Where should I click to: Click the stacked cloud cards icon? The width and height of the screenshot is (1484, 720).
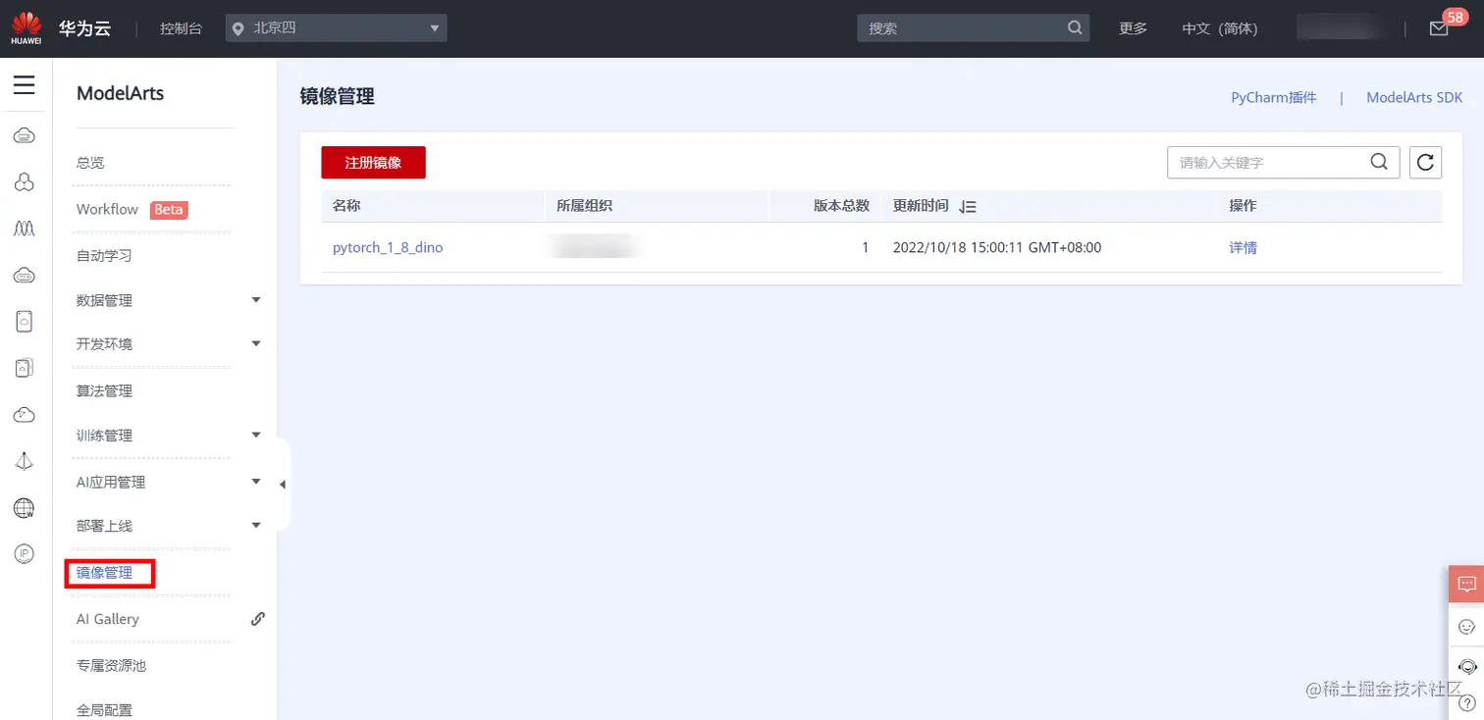[x=25, y=368]
